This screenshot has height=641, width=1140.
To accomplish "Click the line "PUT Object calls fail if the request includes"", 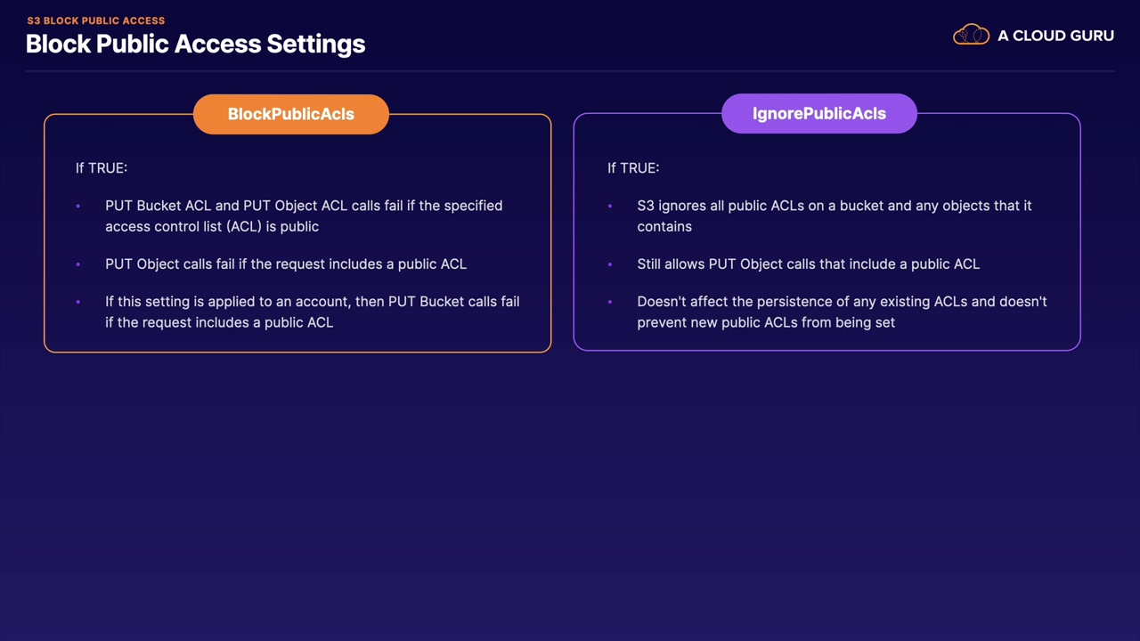I will [285, 264].
